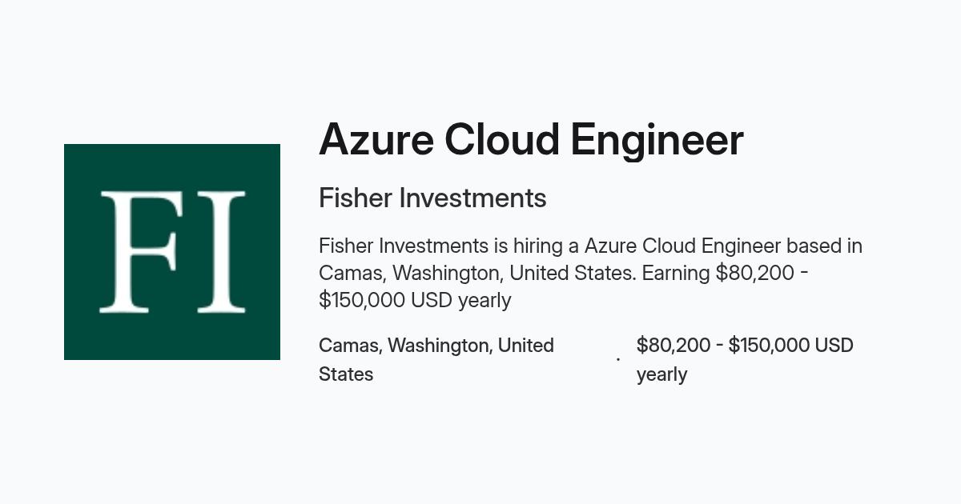Click "Earning $80,200" in the description text
Viewport: 961px width, 504px height.
[x=718, y=273]
